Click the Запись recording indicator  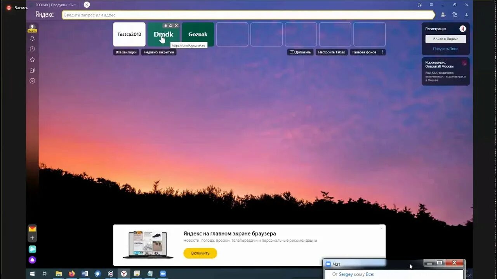17,8
